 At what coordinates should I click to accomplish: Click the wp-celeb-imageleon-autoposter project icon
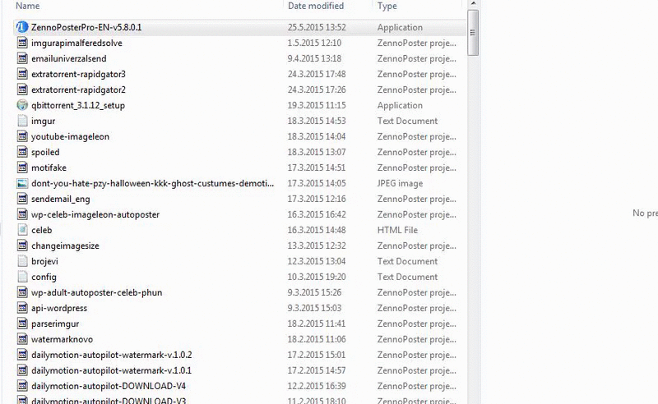[x=22, y=214]
